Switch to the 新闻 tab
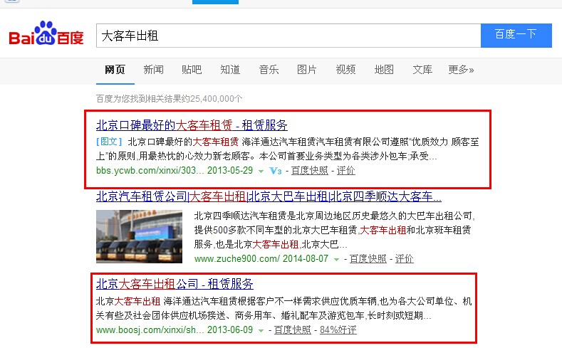 (153, 70)
